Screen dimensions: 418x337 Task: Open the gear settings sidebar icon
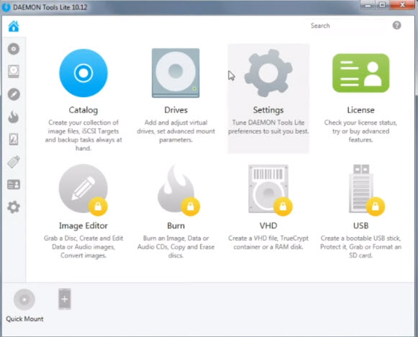[14, 207]
